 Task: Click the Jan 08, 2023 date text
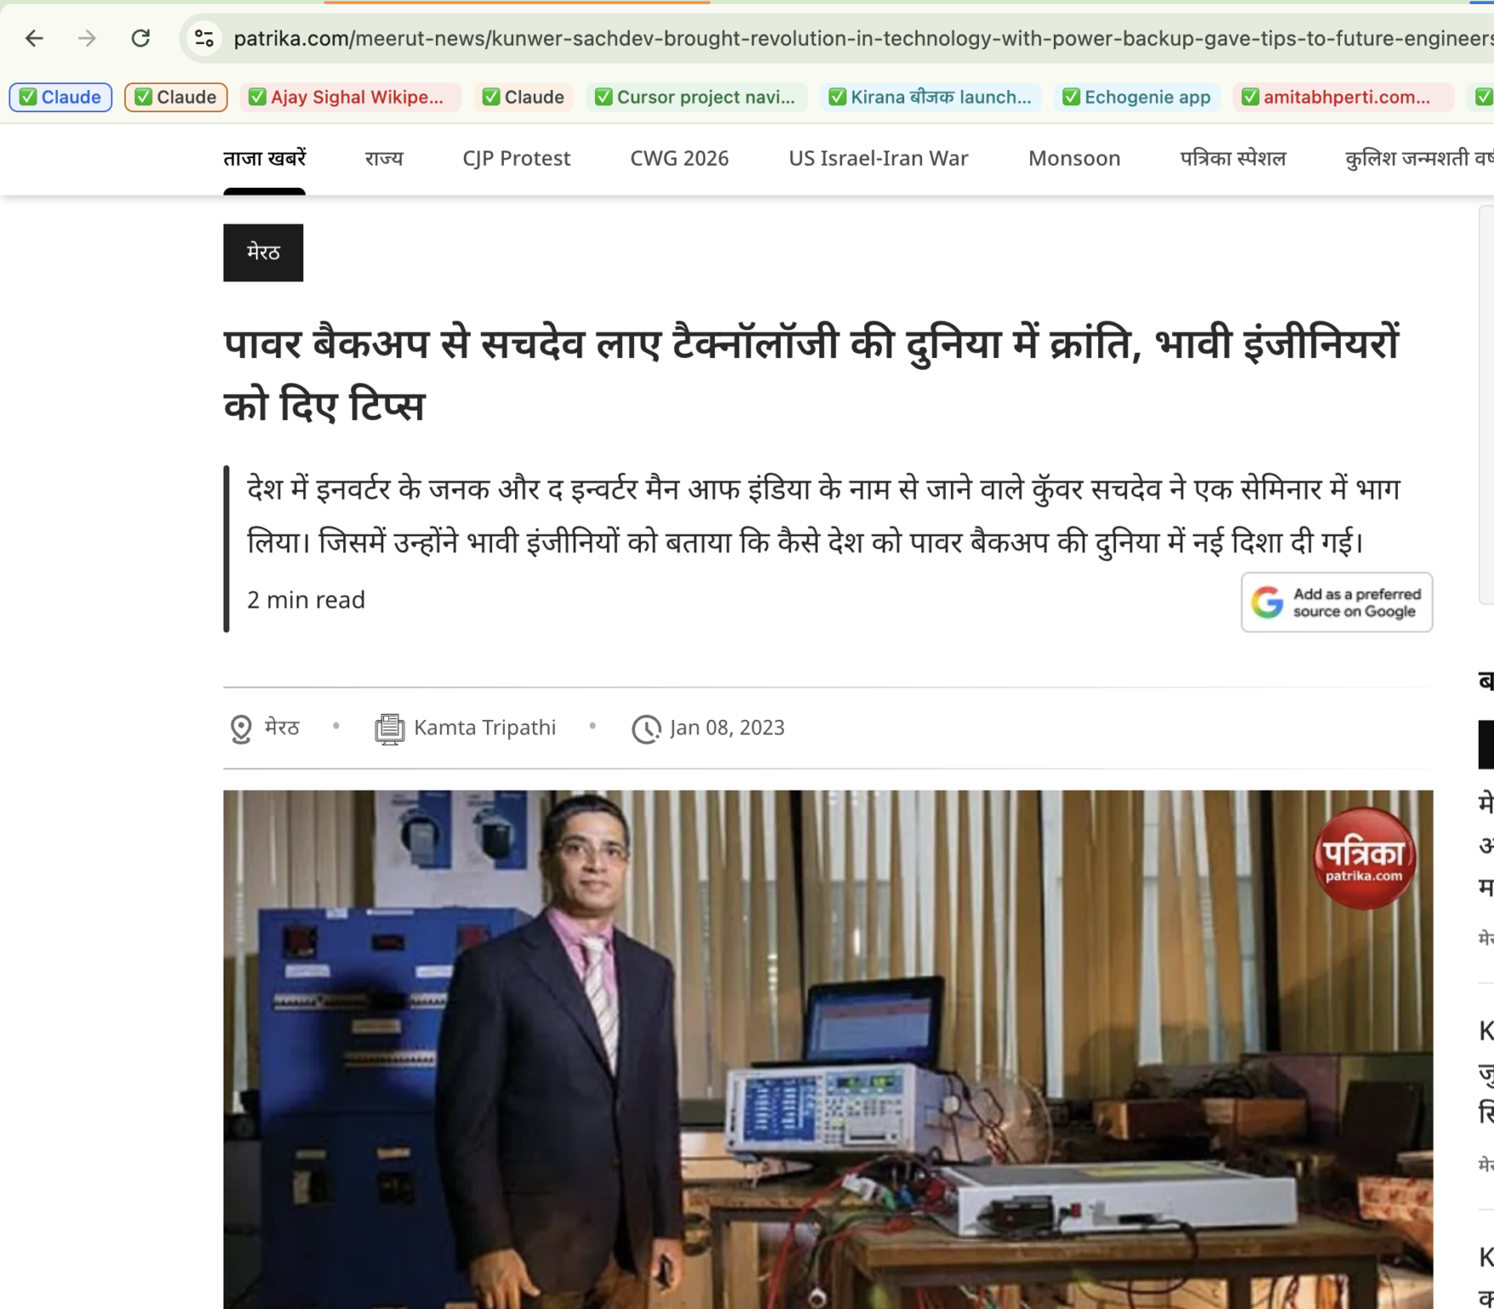point(727,728)
